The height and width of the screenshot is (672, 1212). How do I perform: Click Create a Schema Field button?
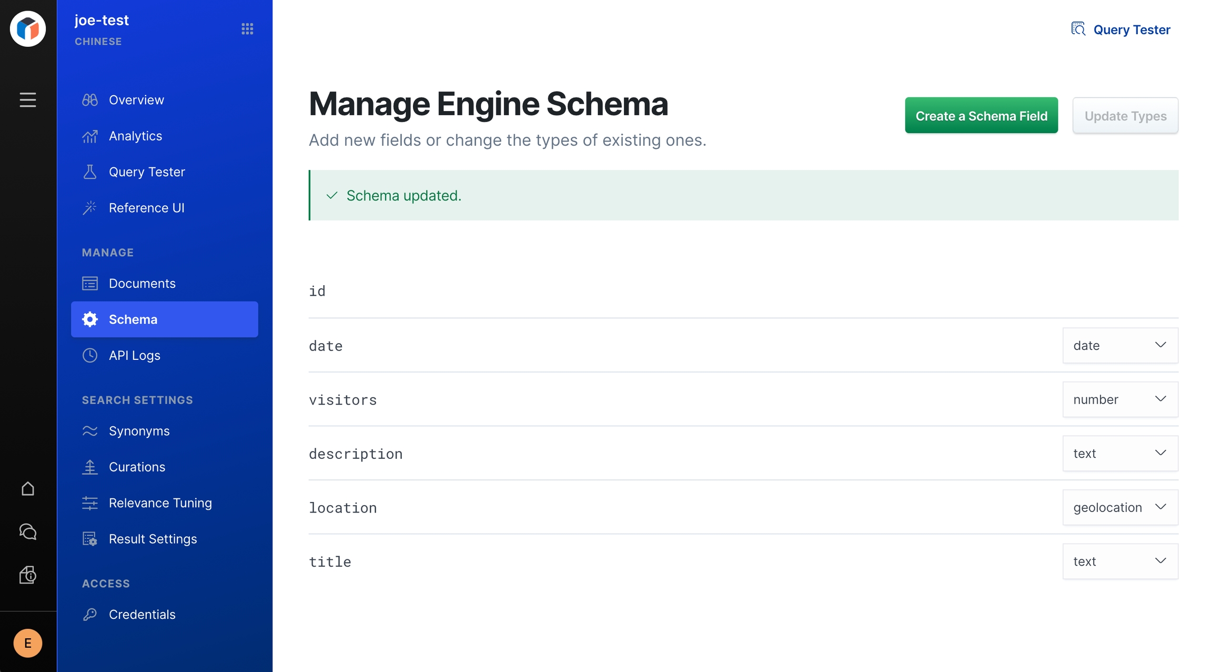(x=981, y=116)
